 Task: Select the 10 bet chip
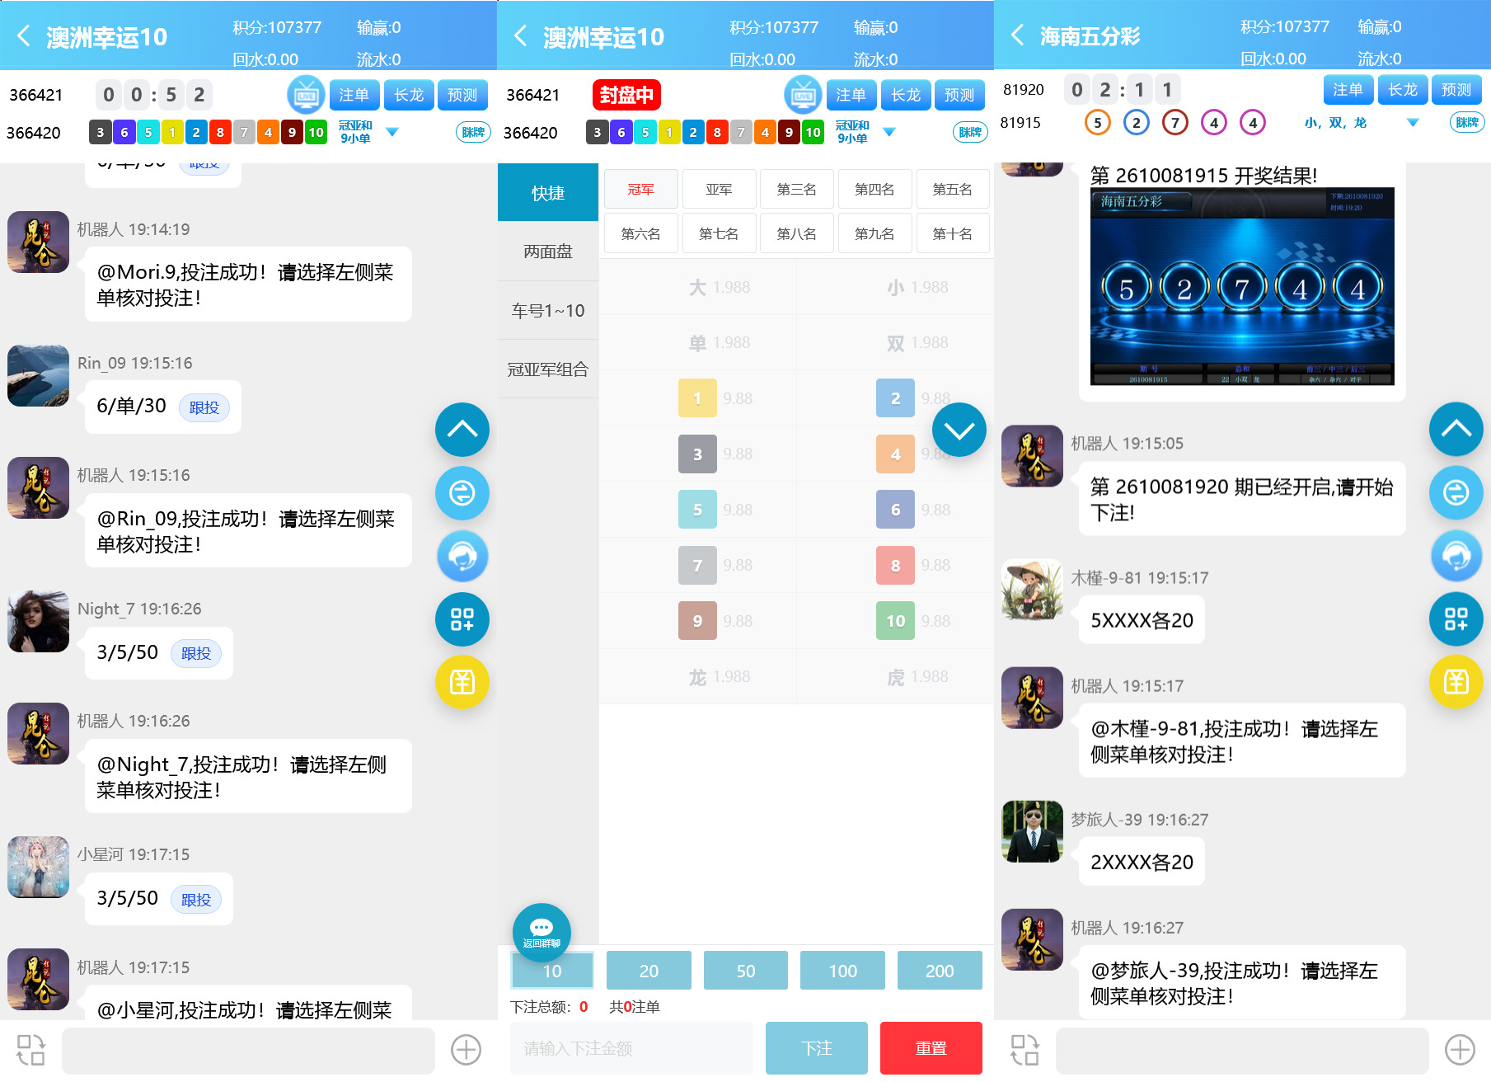(x=552, y=971)
